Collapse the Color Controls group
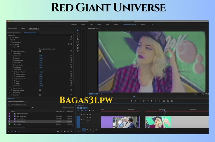The height and width of the screenshot is (142, 215). pos(10,53)
